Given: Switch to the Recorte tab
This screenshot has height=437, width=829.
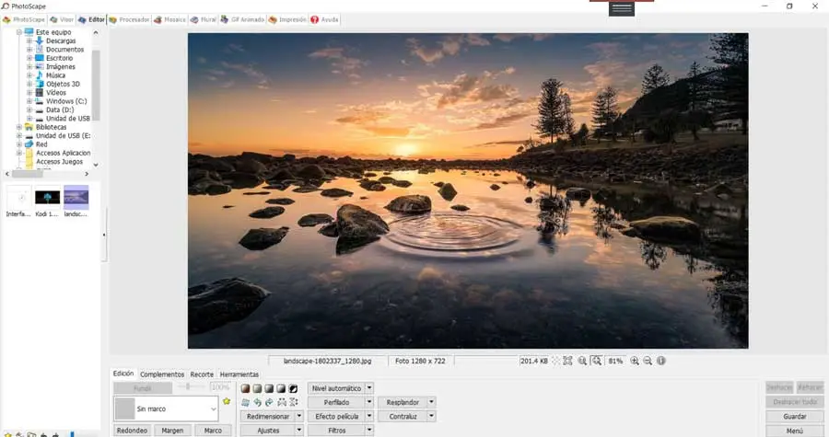Looking at the screenshot, I should 202,374.
